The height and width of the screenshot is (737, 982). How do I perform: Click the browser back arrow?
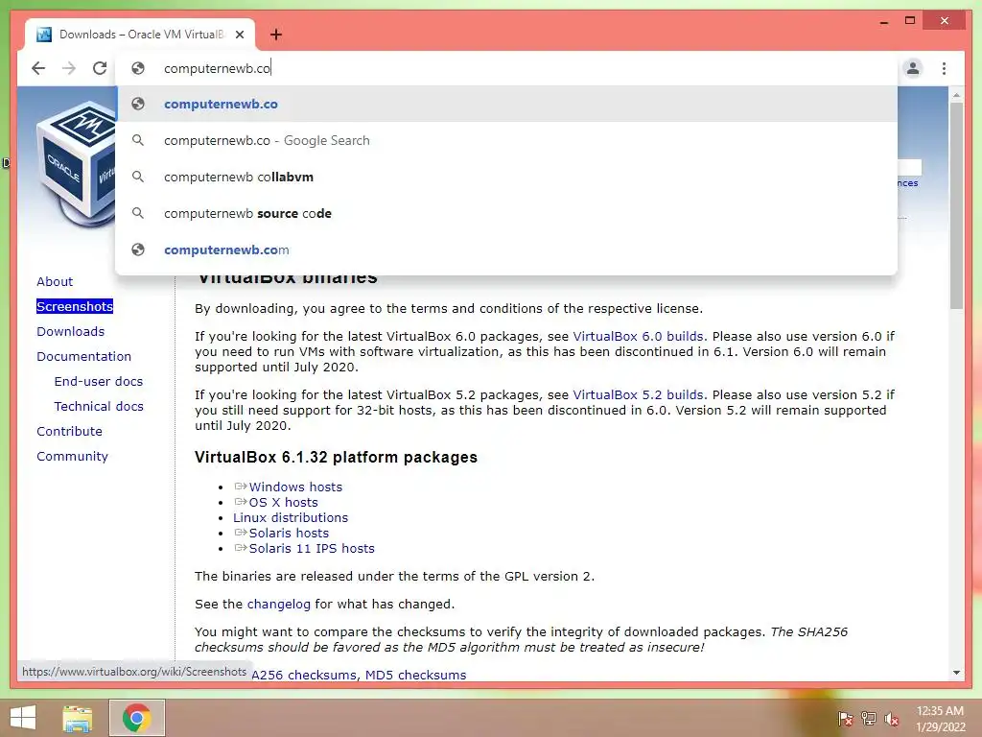tap(38, 68)
